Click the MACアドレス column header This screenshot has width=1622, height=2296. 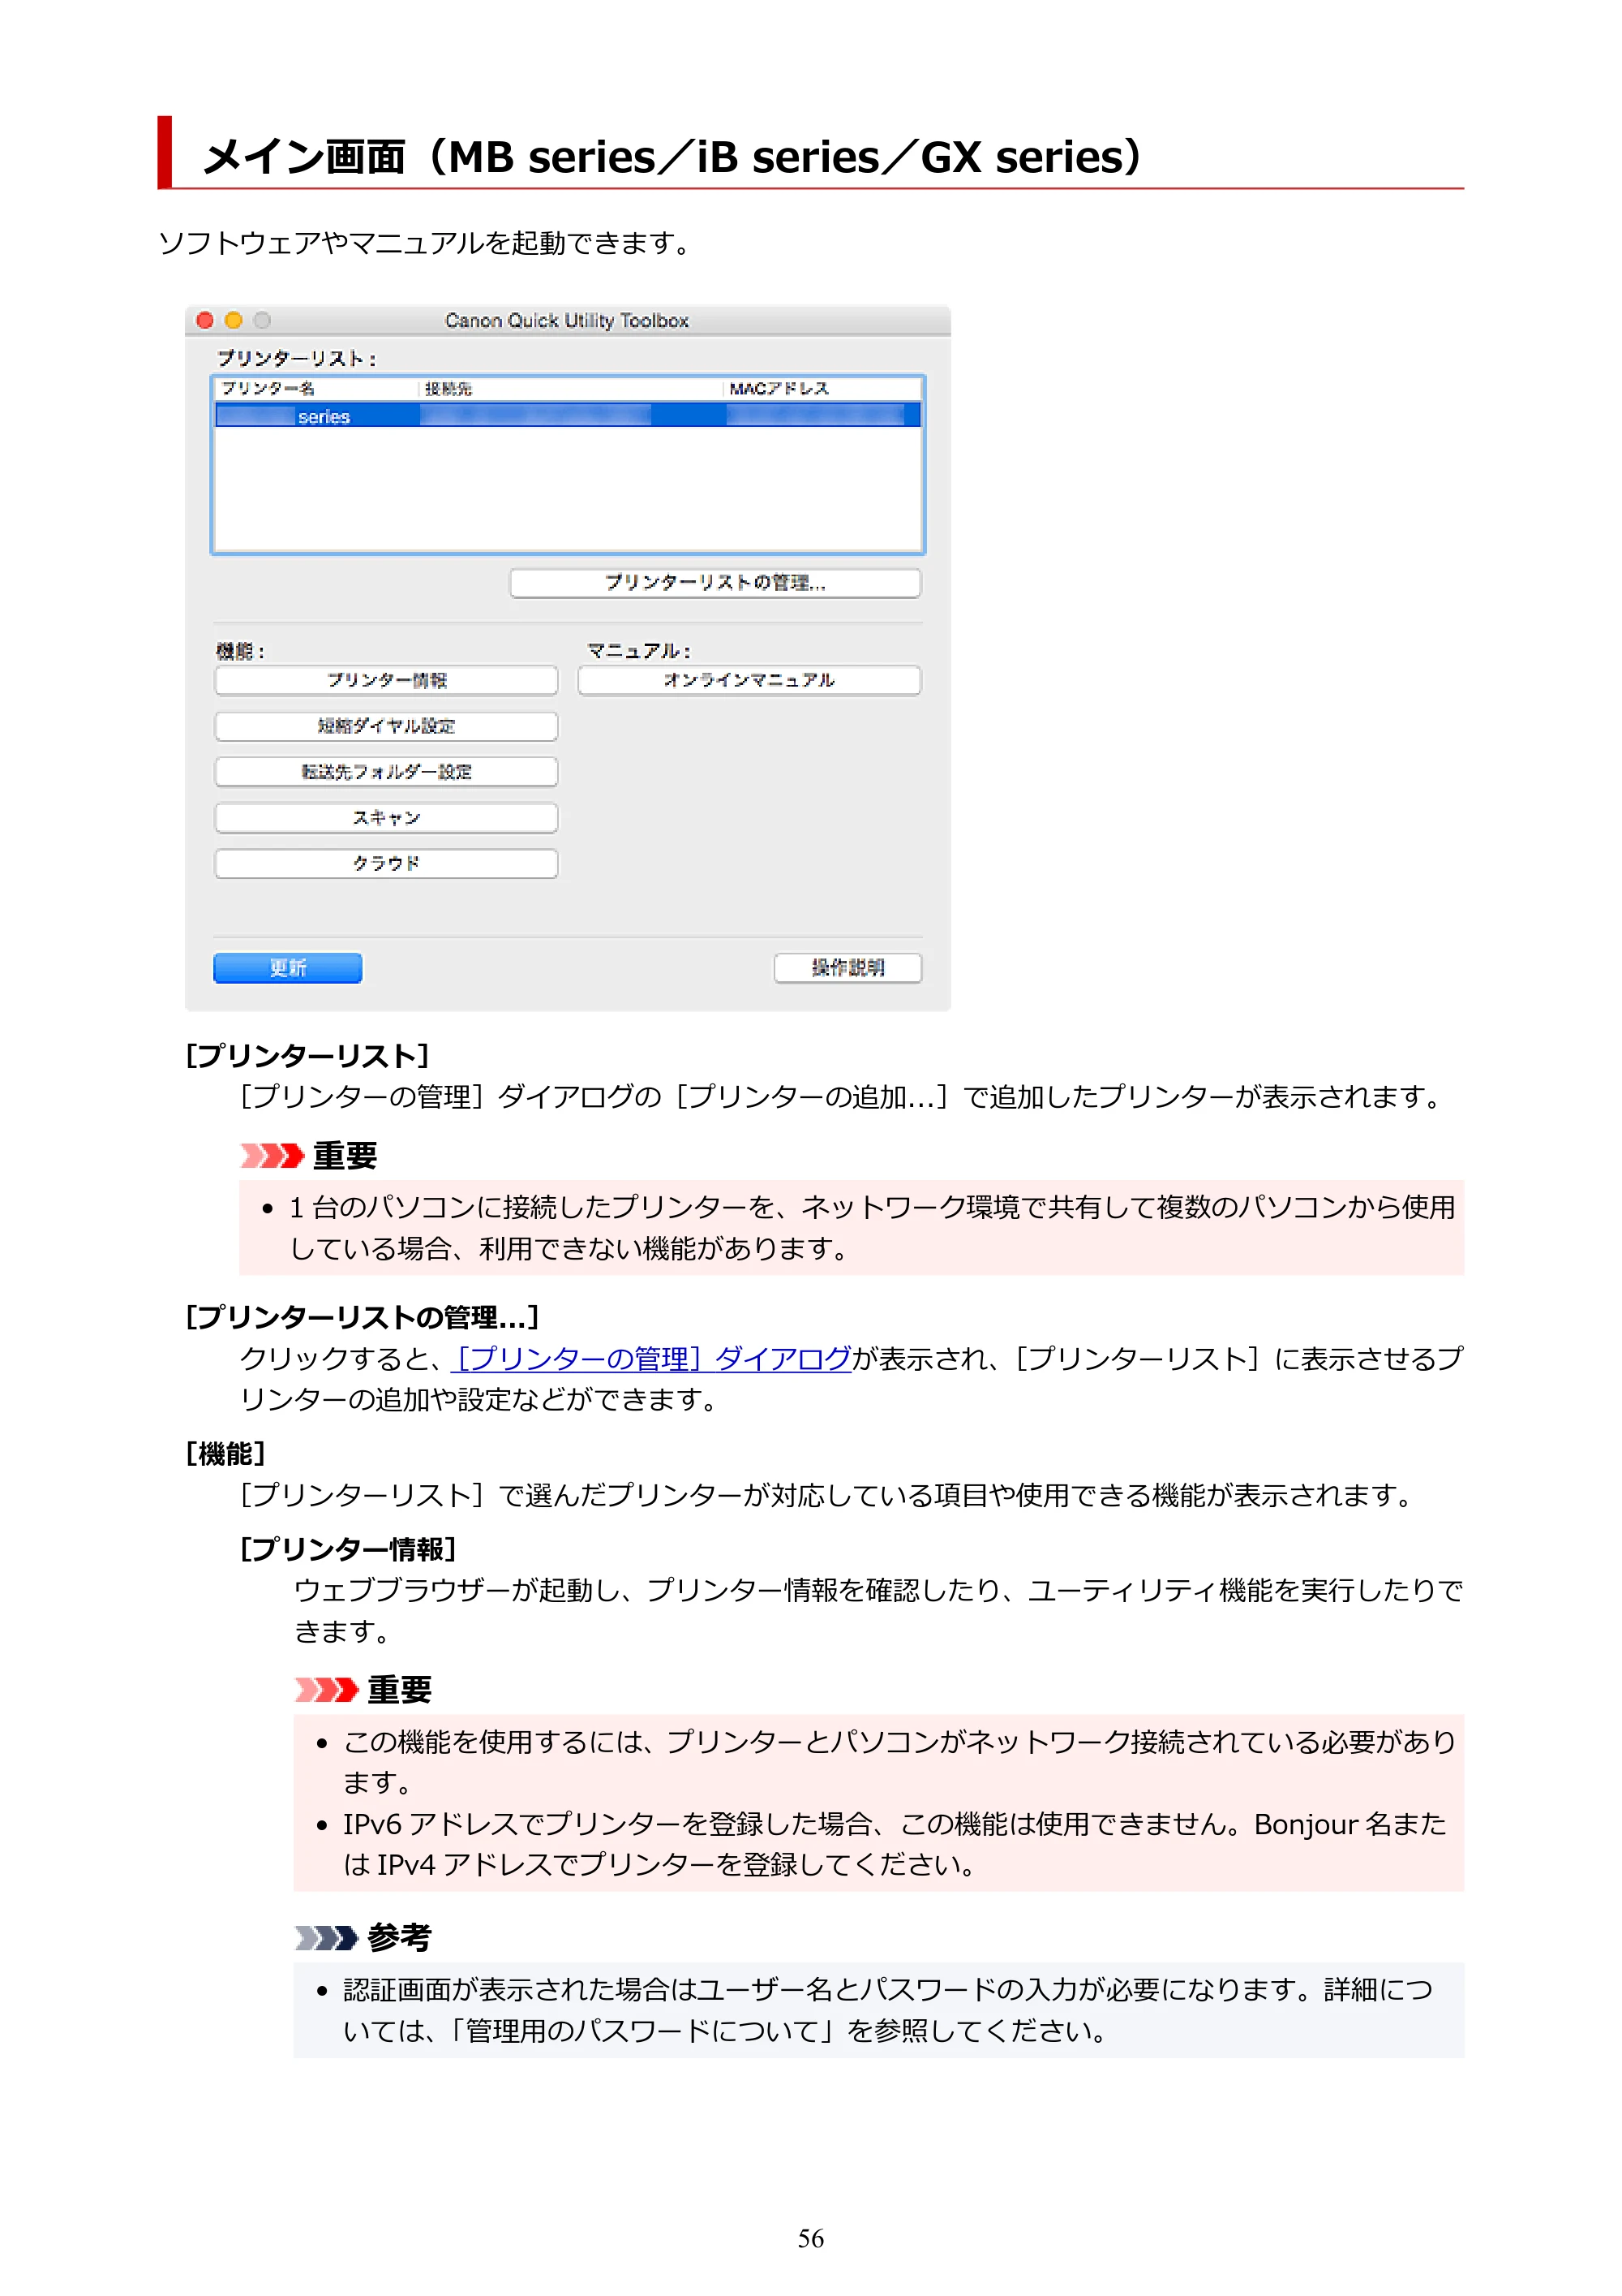[779, 389]
